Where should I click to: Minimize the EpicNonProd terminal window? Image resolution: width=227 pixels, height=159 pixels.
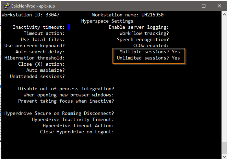click(188, 6)
